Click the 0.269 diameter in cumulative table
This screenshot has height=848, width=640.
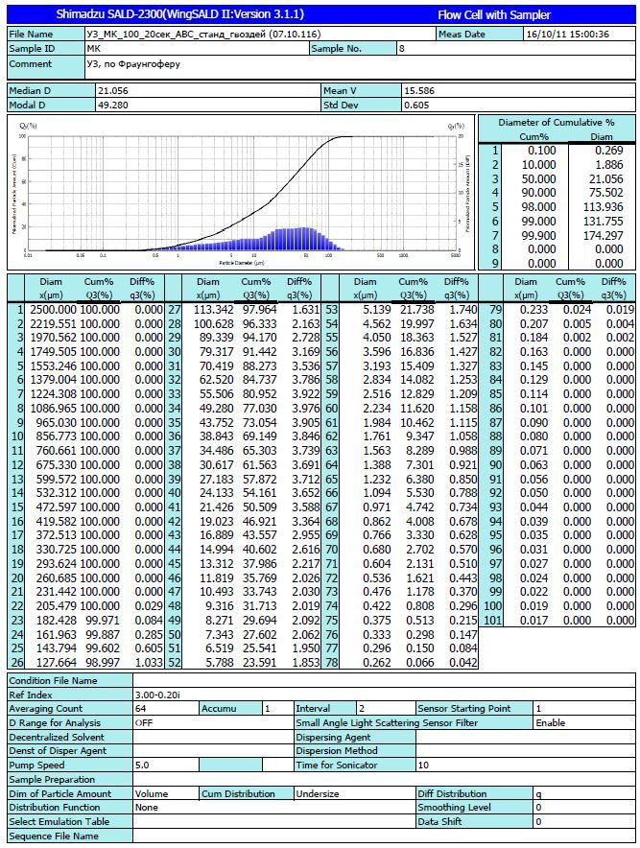tap(609, 151)
